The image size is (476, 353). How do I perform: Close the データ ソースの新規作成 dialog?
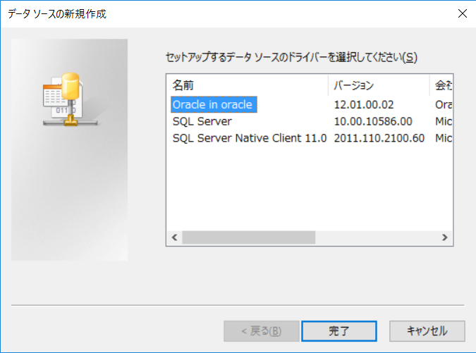pyautogui.click(x=463, y=13)
